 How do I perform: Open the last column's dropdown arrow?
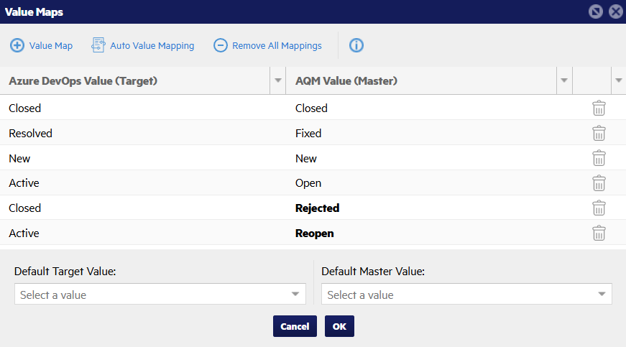[x=618, y=81]
